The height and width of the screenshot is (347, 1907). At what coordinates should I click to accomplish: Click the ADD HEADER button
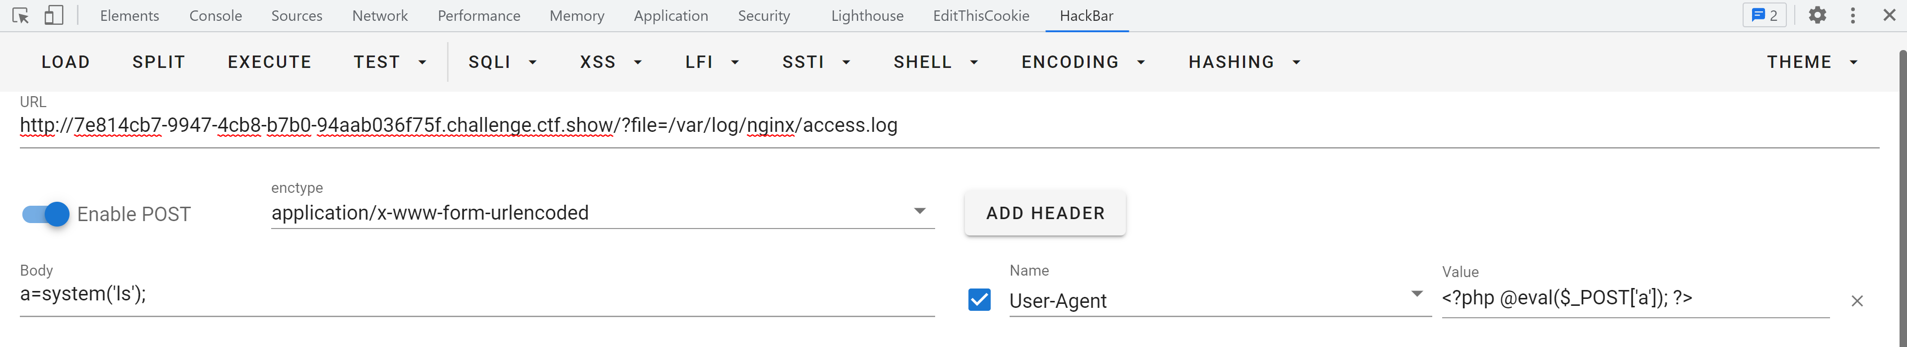coord(1044,213)
